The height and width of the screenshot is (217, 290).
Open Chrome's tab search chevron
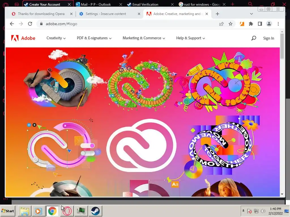tap(251, 14)
